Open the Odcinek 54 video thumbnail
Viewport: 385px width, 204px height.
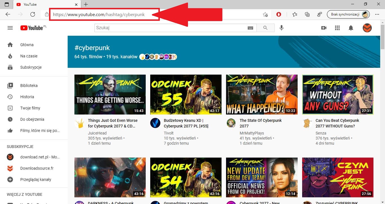(x=186, y=177)
